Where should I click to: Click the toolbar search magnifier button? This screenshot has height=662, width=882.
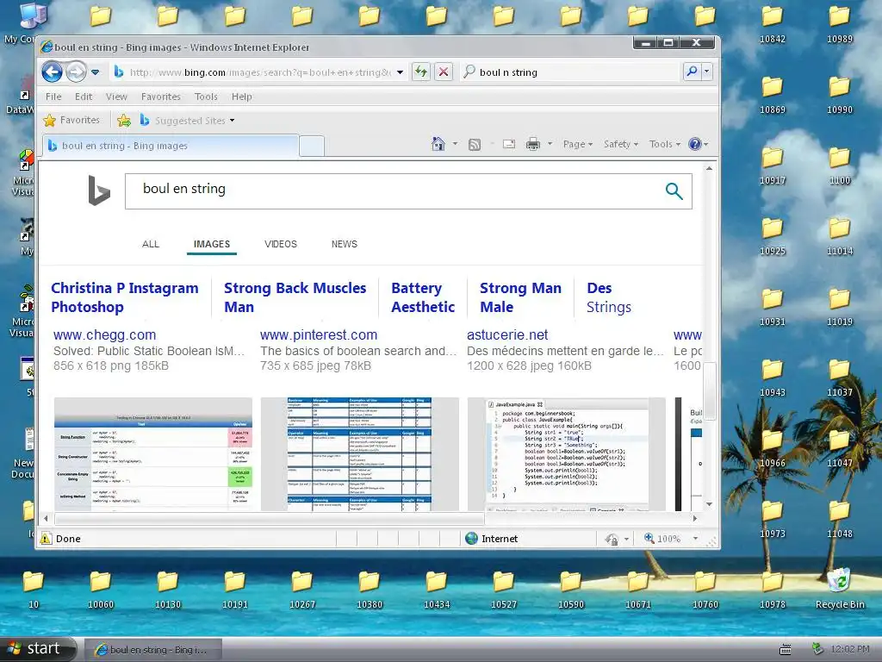(692, 72)
